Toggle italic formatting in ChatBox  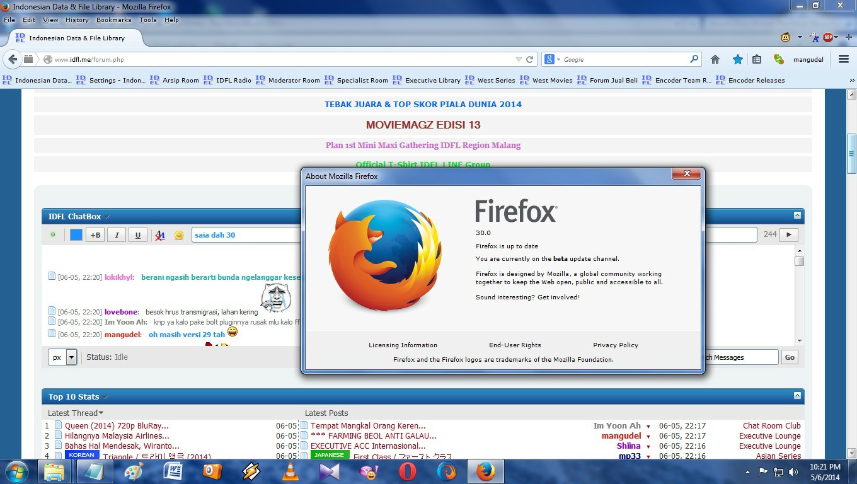point(116,235)
